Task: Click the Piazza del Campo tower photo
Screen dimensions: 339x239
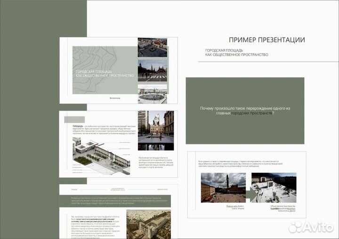Action: [223, 187]
